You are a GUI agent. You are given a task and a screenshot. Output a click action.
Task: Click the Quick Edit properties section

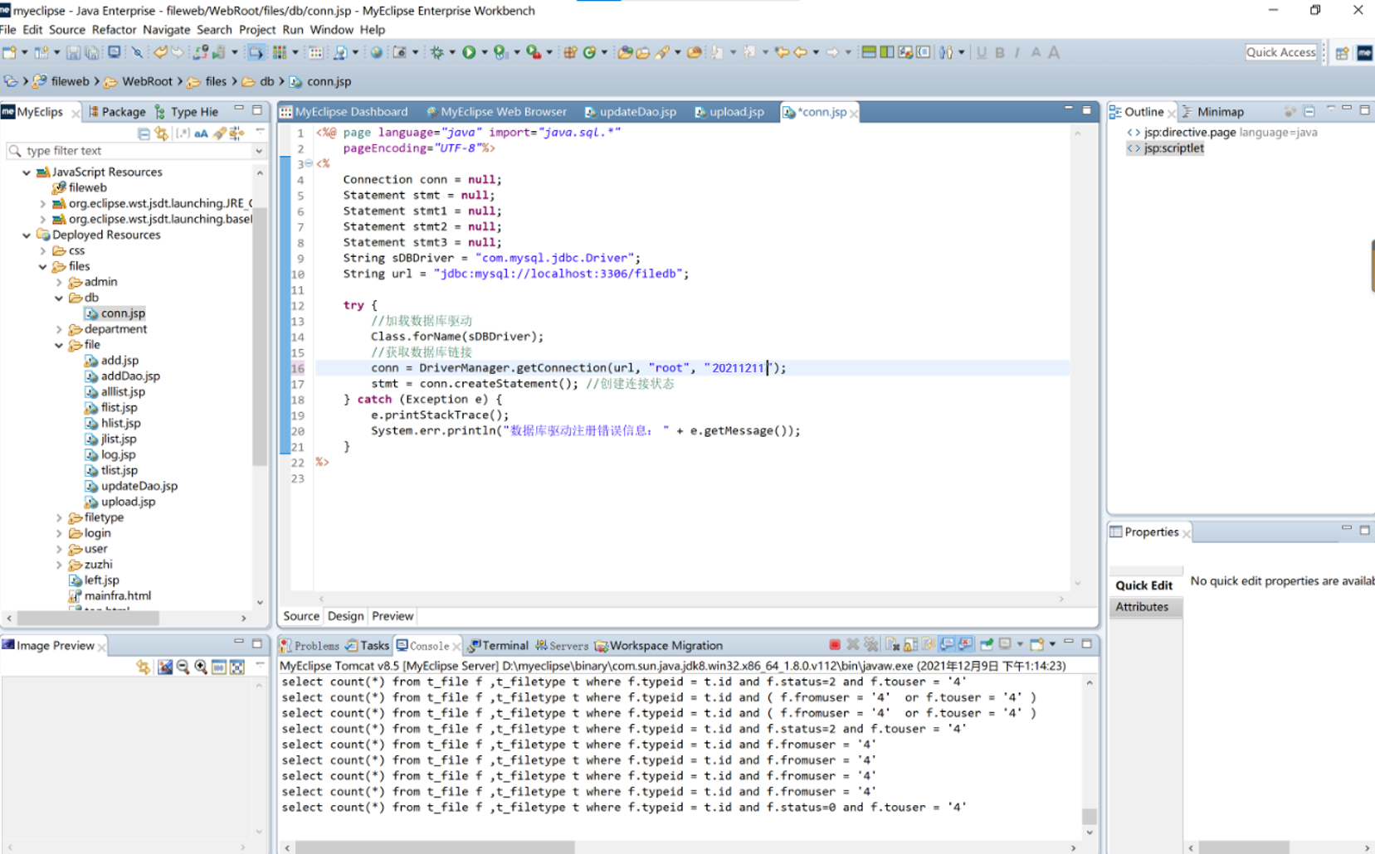(x=1143, y=585)
